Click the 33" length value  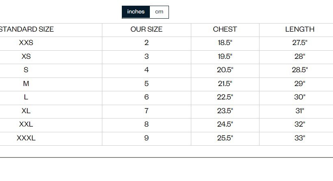(300, 138)
